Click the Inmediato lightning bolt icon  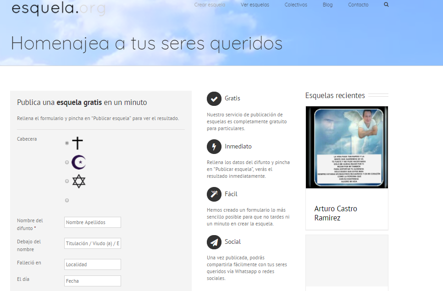click(x=214, y=147)
